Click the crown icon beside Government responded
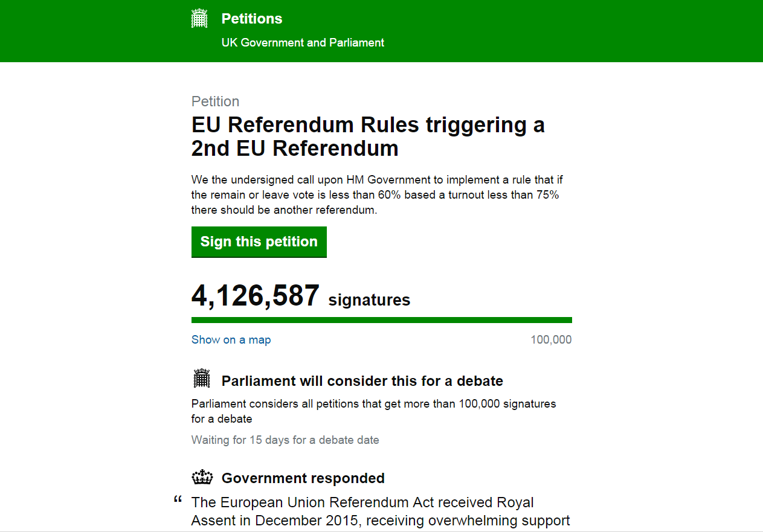Screen dimensions: 763x532 coord(202,478)
